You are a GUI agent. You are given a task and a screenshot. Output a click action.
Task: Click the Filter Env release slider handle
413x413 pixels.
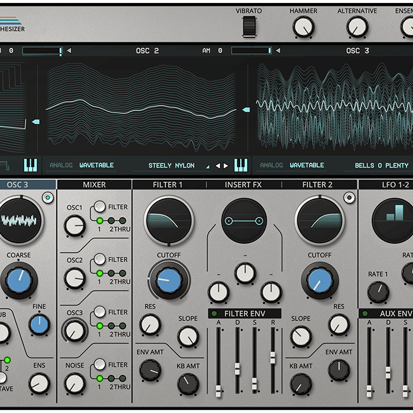pos(273,358)
